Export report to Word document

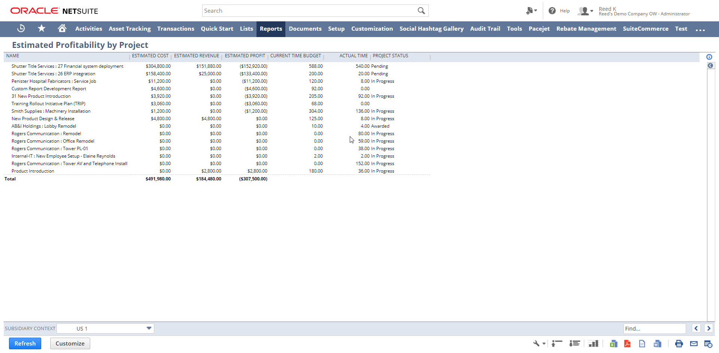[657, 344]
